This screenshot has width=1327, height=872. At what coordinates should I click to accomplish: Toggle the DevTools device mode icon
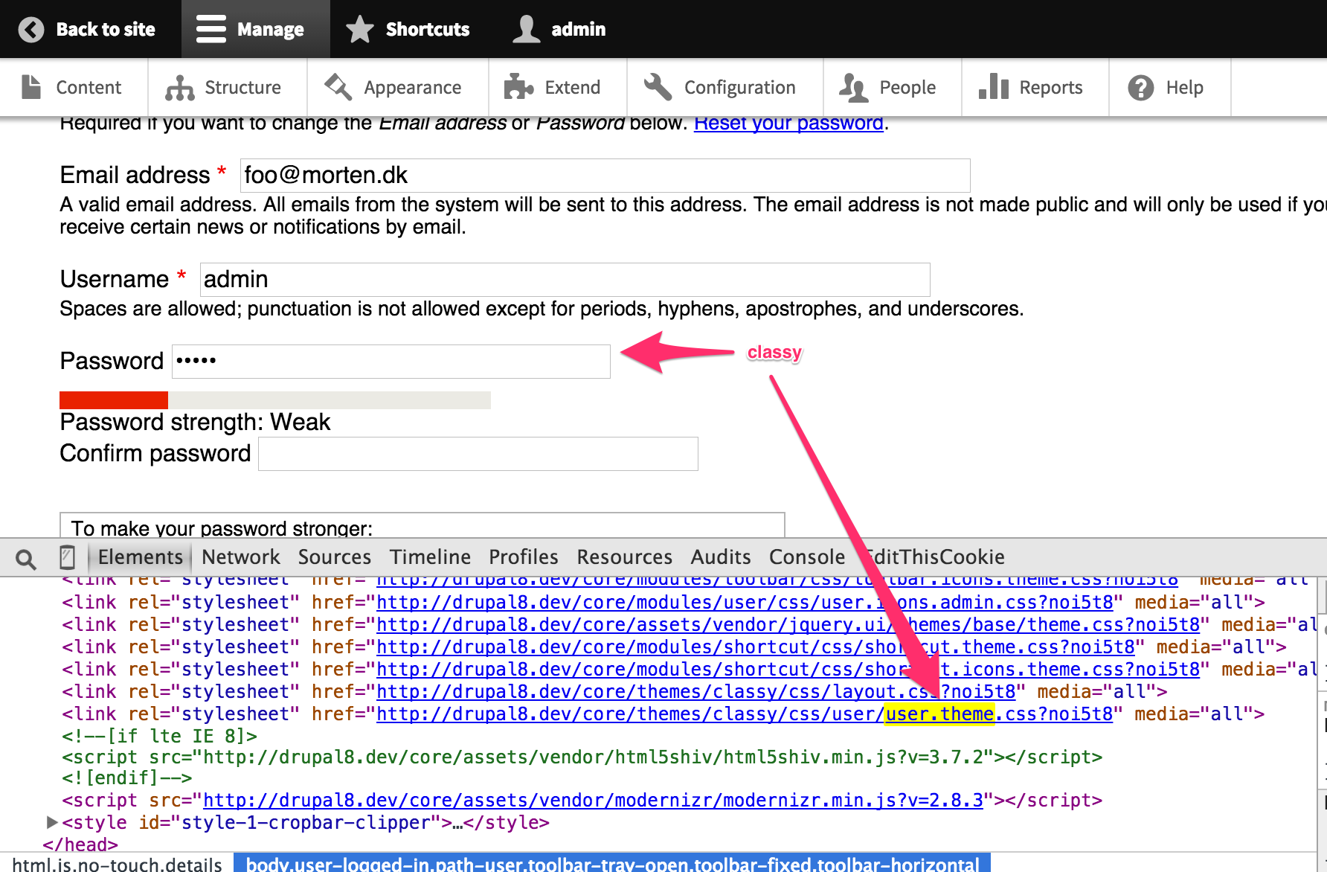click(68, 557)
